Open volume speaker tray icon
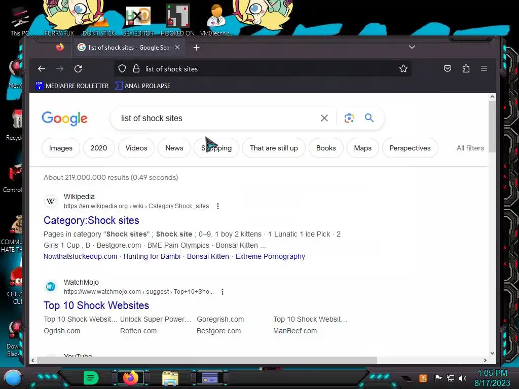 [x=463, y=378]
